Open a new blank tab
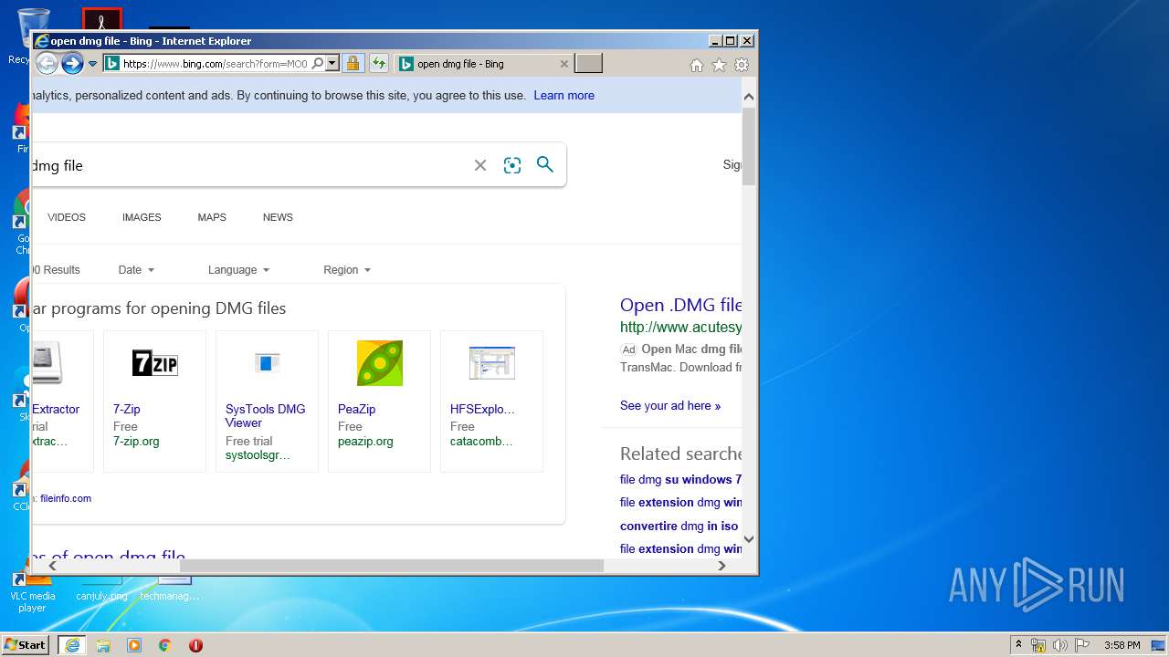The height and width of the screenshot is (657, 1169). coord(588,64)
